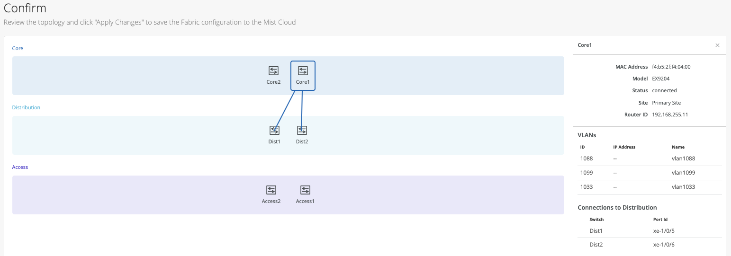Click the Access2 switch icon
Viewport: 731px width, 256px height.
[x=271, y=190]
